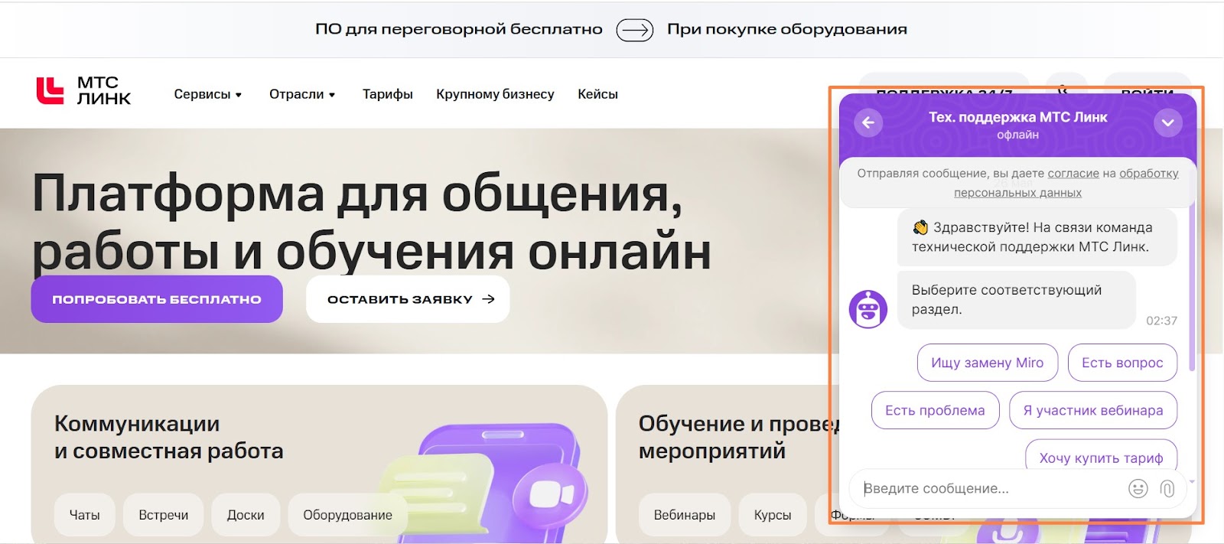Viewport: 1224px width, 544px height.
Task: Click the ПО для переговорной бесплатно banner text
Action: point(459,29)
